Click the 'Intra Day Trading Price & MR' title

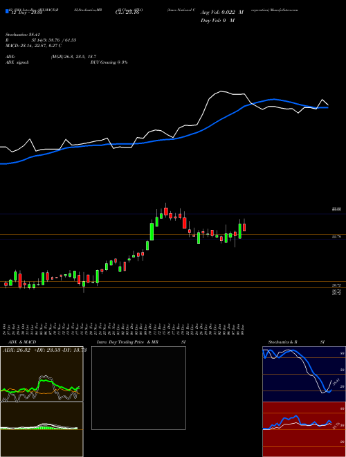click(x=127, y=342)
